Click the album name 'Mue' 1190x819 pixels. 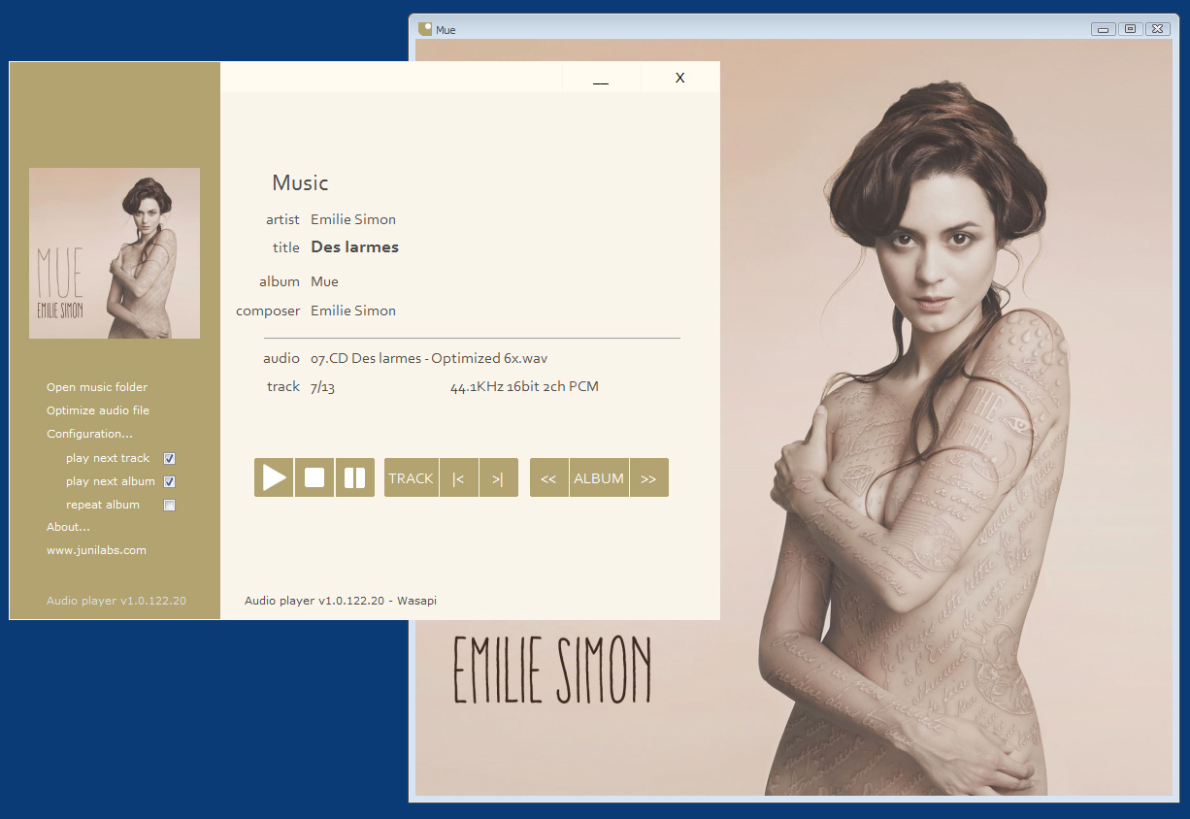click(324, 281)
